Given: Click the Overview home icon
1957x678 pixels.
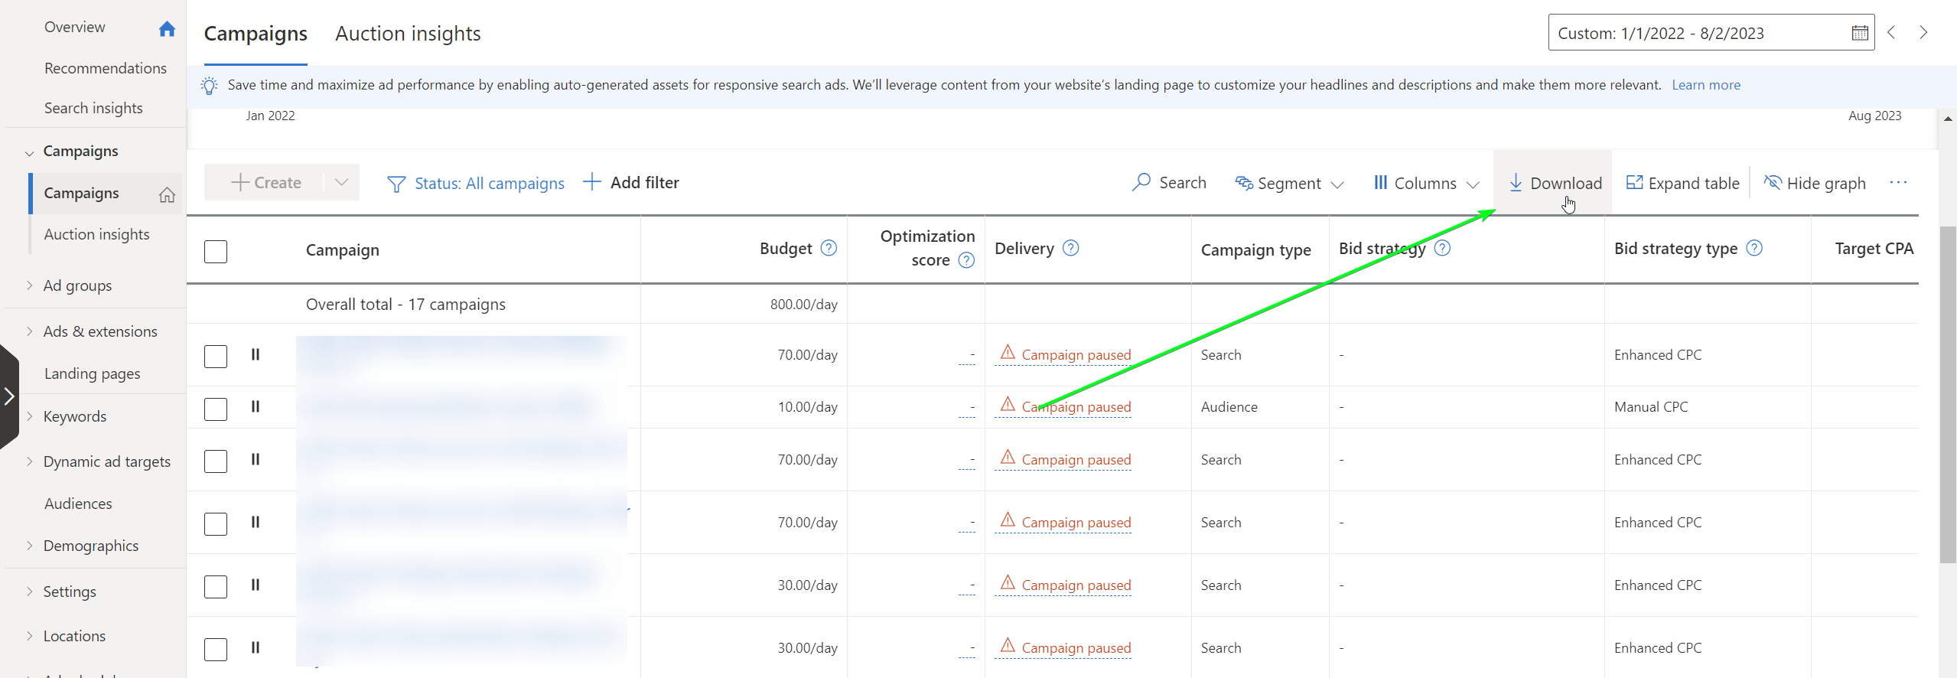Looking at the screenshot, I should coord(167,28).
